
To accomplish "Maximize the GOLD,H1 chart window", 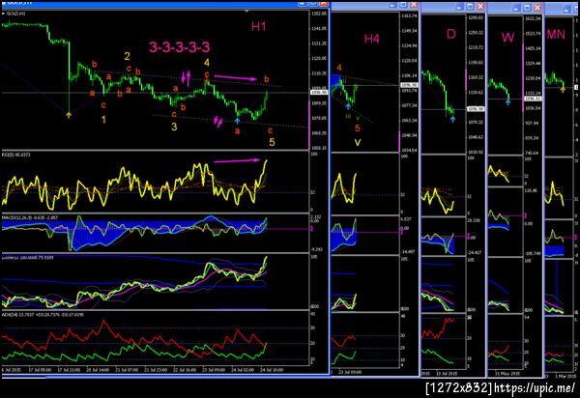I will [x=313, y=3].
